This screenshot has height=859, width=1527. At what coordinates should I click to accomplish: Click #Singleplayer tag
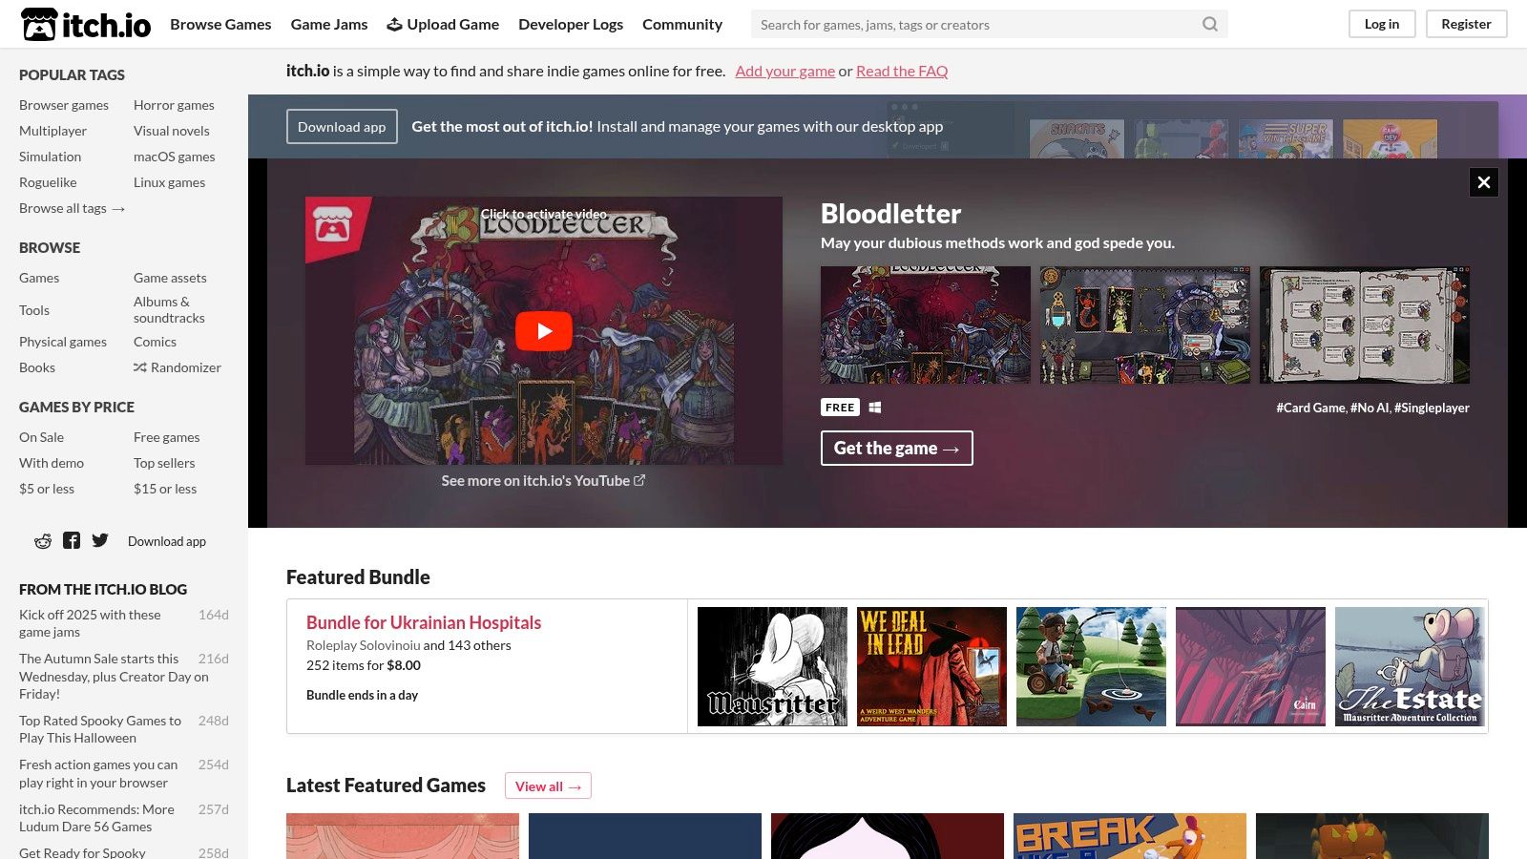click(1432, 408)
